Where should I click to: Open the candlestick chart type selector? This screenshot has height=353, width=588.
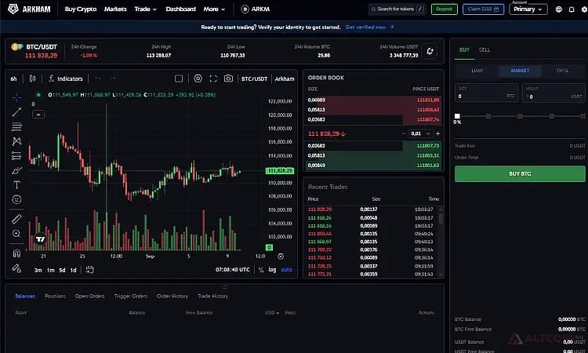click(33, 78)
